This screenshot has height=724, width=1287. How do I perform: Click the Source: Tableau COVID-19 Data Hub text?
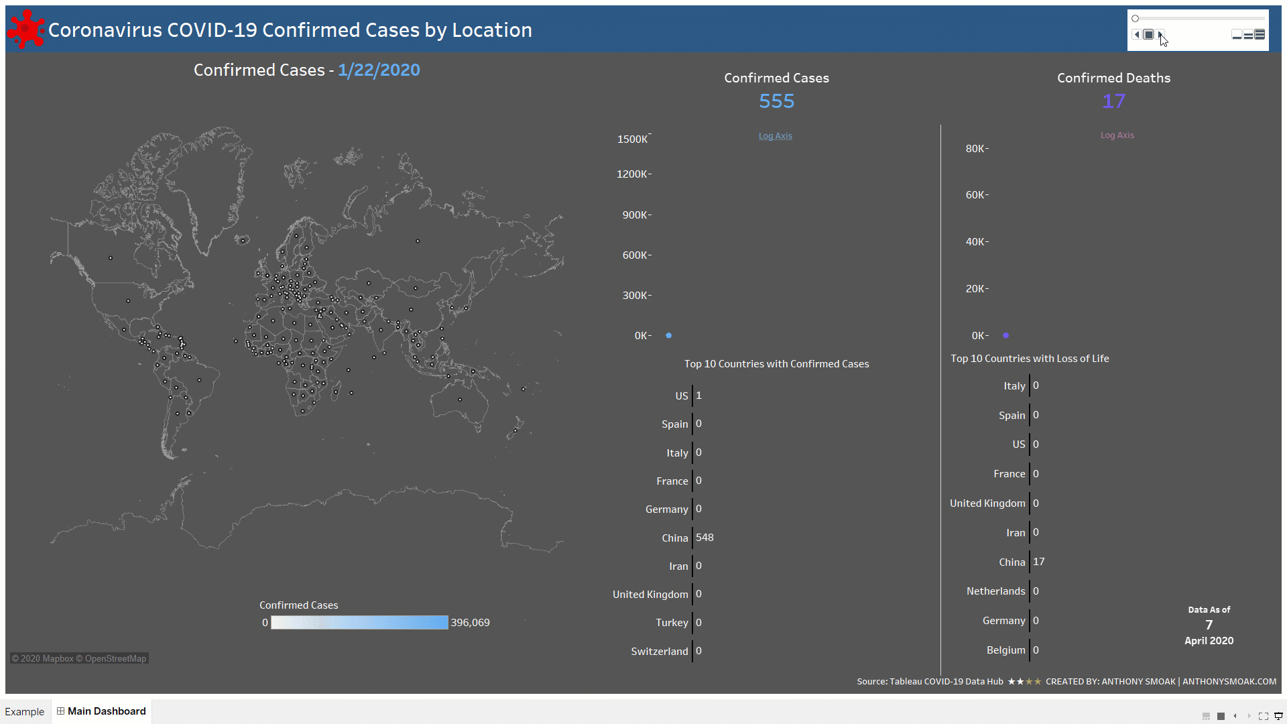coord(928,681)
